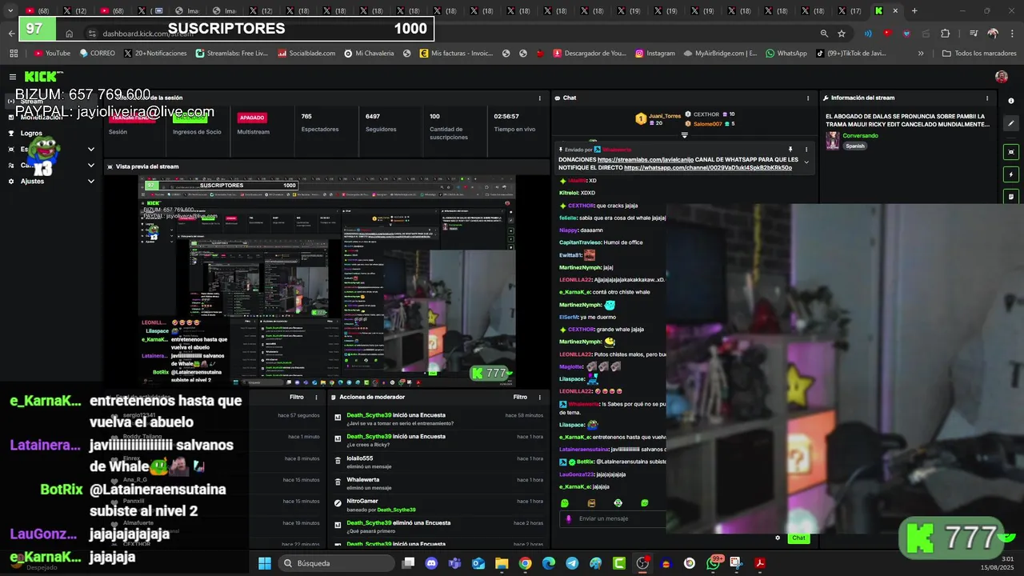1024x576 pixels.
Task: Click the browser zoom magnifier icon
Action: [x=824, y=34]
